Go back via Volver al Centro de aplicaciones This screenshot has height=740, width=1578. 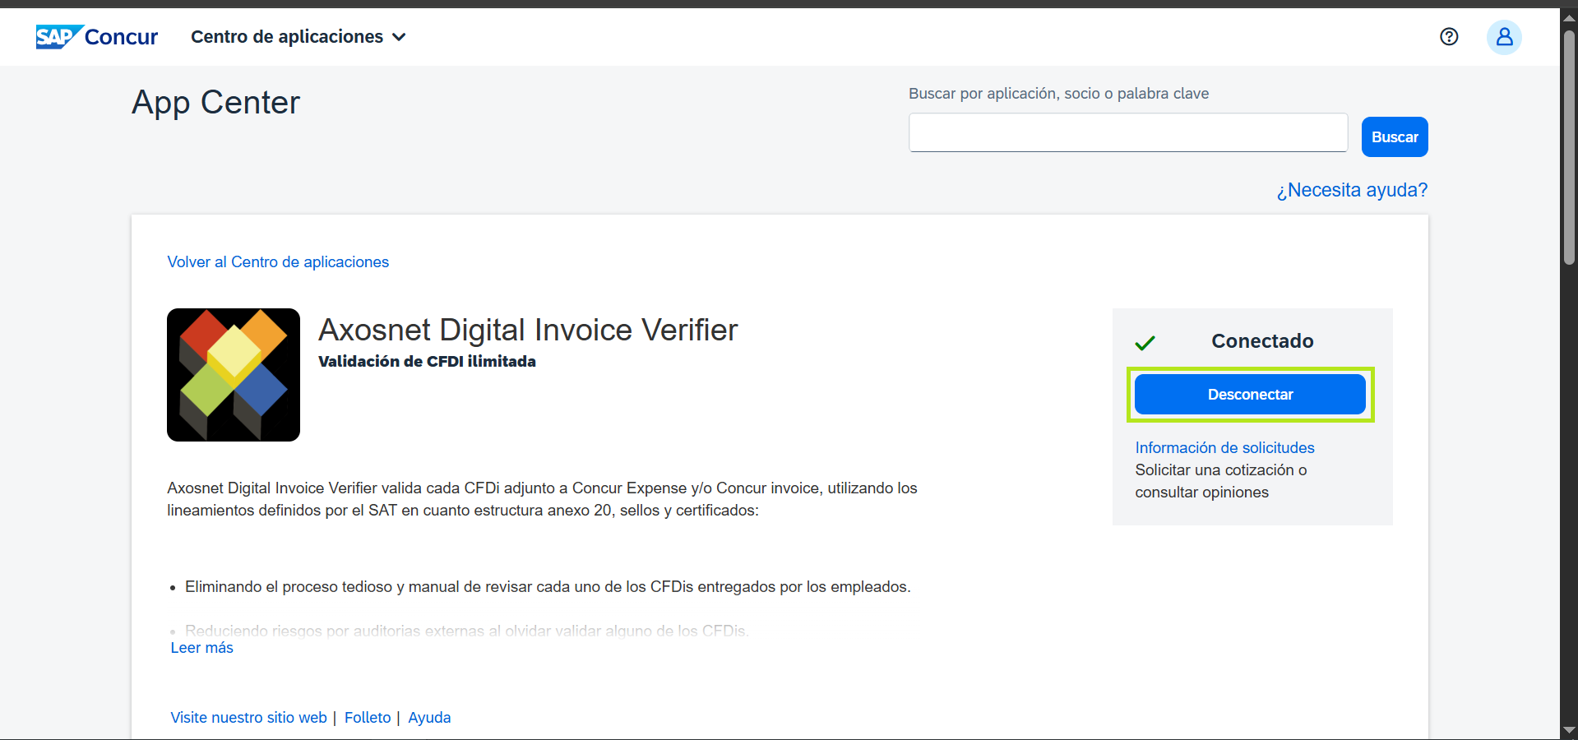click(x=278, y=262)
